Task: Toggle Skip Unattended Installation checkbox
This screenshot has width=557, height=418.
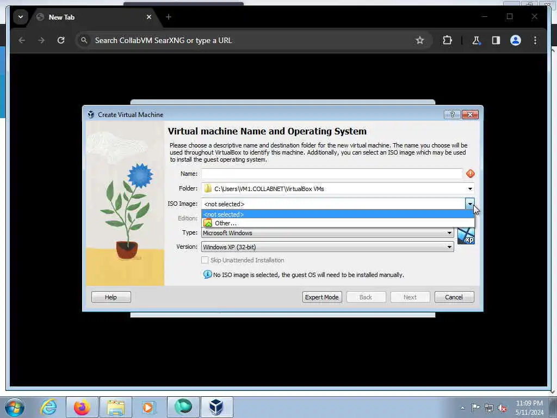Action: click(205, 260)
